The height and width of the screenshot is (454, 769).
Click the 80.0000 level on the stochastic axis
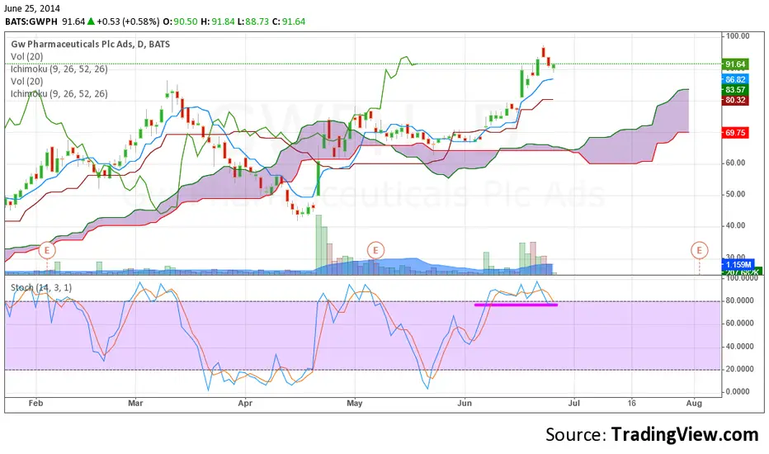(739, 300)
